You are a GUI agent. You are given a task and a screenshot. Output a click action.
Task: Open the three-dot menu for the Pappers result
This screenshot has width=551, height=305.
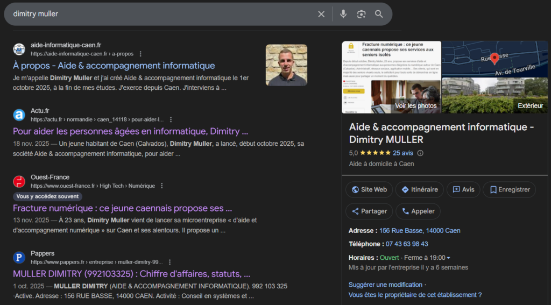pos(169,262)
